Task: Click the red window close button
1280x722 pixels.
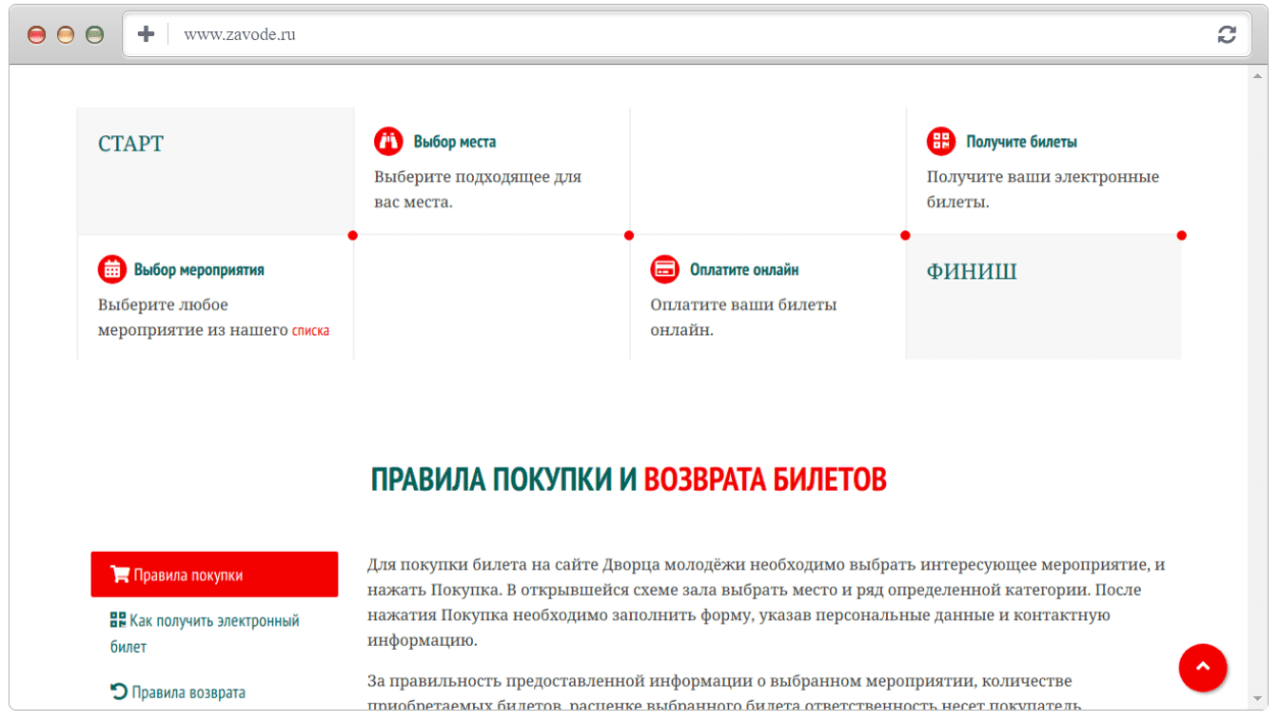Action: tap(37, 35)
